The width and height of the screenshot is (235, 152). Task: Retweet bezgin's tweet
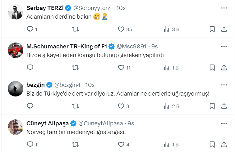76,106
